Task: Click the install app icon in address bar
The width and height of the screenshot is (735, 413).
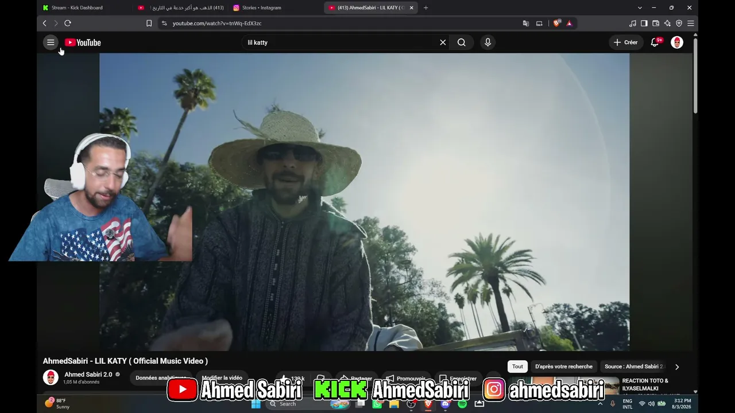Action: click(539, 24)
